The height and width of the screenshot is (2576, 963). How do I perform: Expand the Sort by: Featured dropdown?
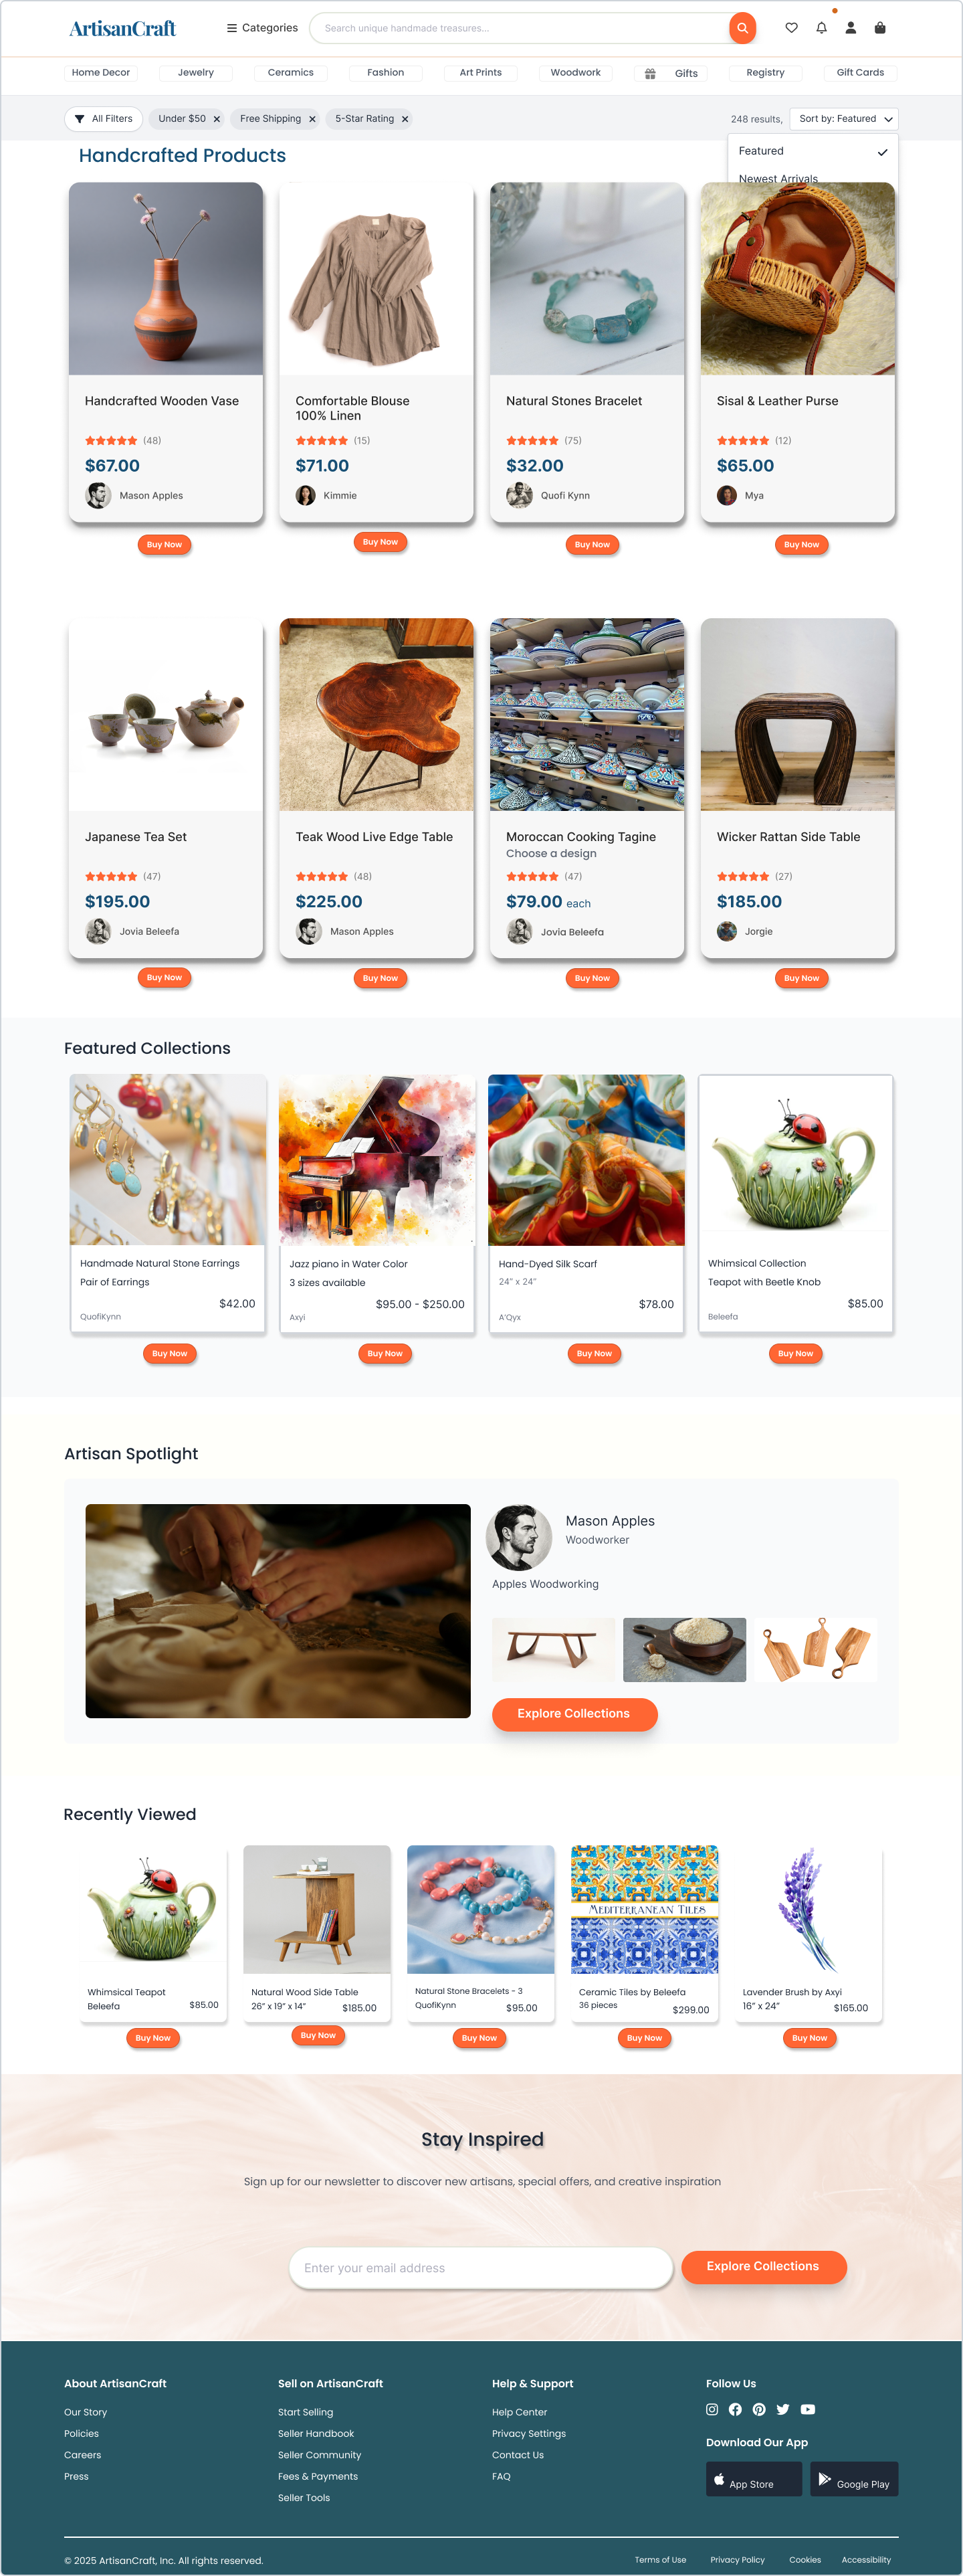coord(844,119)
